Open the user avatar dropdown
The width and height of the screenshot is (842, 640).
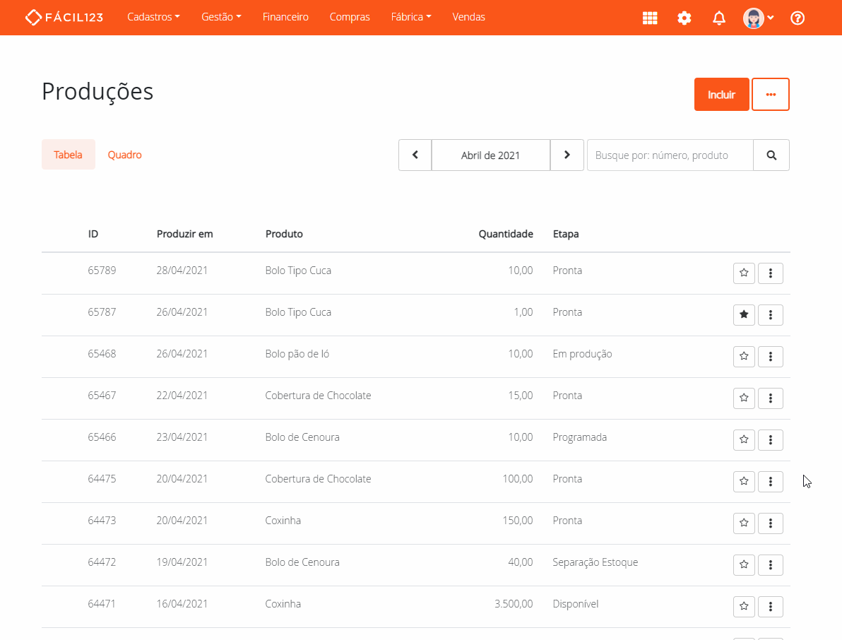[x=758, y=18]
